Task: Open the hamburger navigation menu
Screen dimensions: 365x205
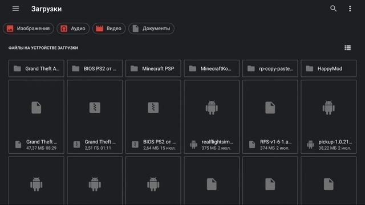Action: [15, 9]
